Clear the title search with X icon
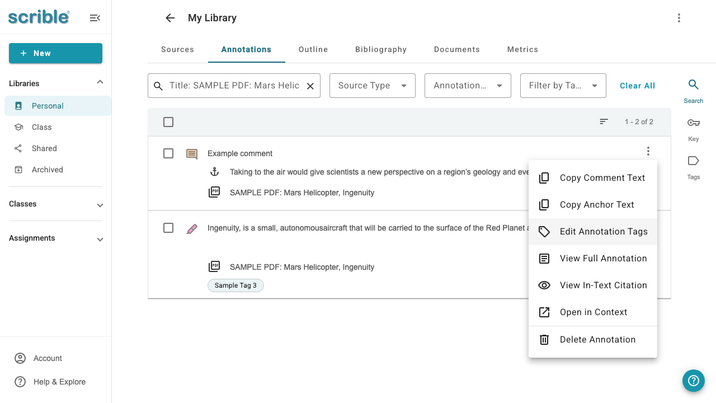 click(x=310, y=86)
